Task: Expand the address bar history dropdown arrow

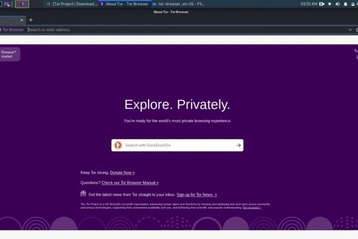Action: pos(350,29)
